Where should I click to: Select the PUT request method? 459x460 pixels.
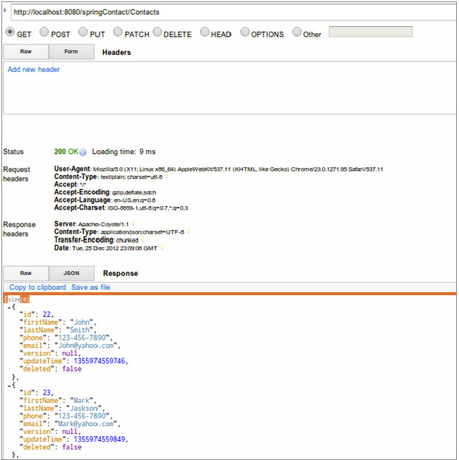83,32
